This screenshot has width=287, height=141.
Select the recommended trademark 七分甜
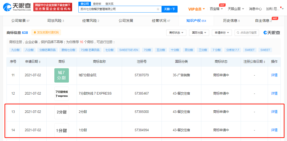tap(109, 50)
